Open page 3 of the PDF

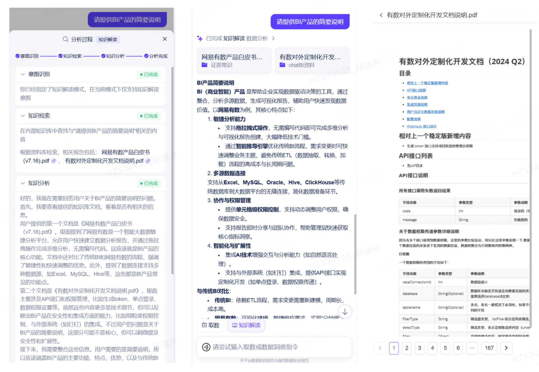tap(419, 348)
